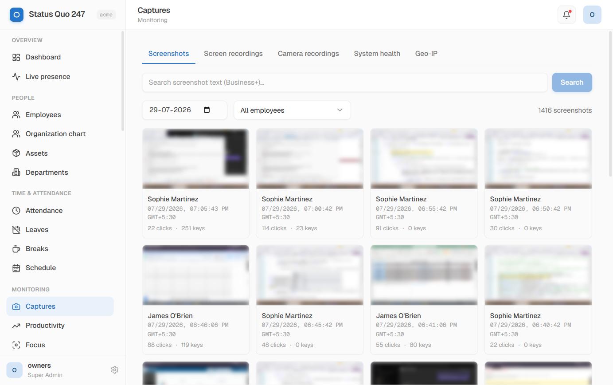This screenshot has width=613, height=385.
Task: Open Sophie Martinez 06:55:42 PM screenshot
Action: [x=424, y=183]
